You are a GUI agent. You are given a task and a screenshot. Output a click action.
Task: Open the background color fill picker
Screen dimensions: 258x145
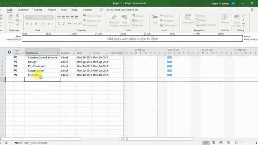click(42, 24)
